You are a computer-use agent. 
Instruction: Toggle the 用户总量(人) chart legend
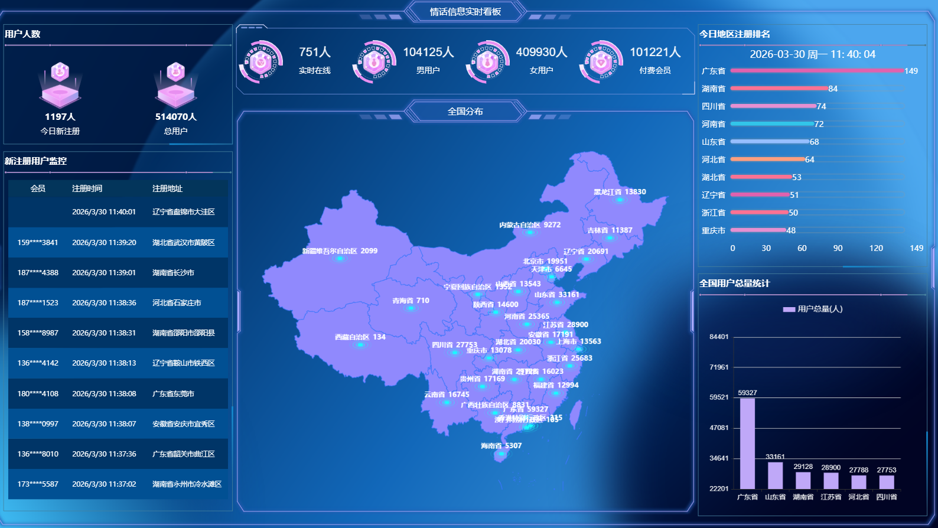[812, 309]
